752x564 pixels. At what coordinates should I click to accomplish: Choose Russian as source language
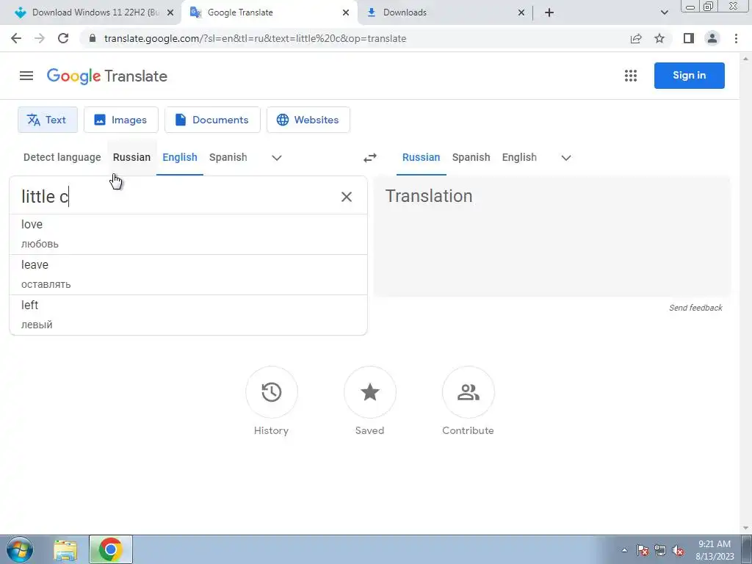tap(132, 157)
